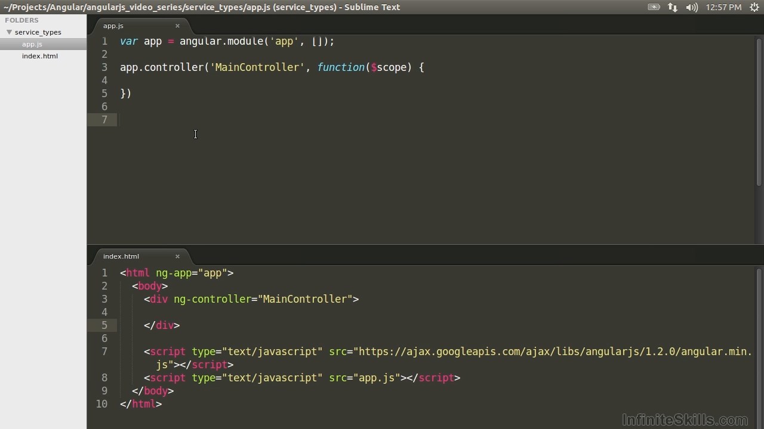Click the word function in app.js
Viewport: 764px width, 429px height.
(341, 67)
